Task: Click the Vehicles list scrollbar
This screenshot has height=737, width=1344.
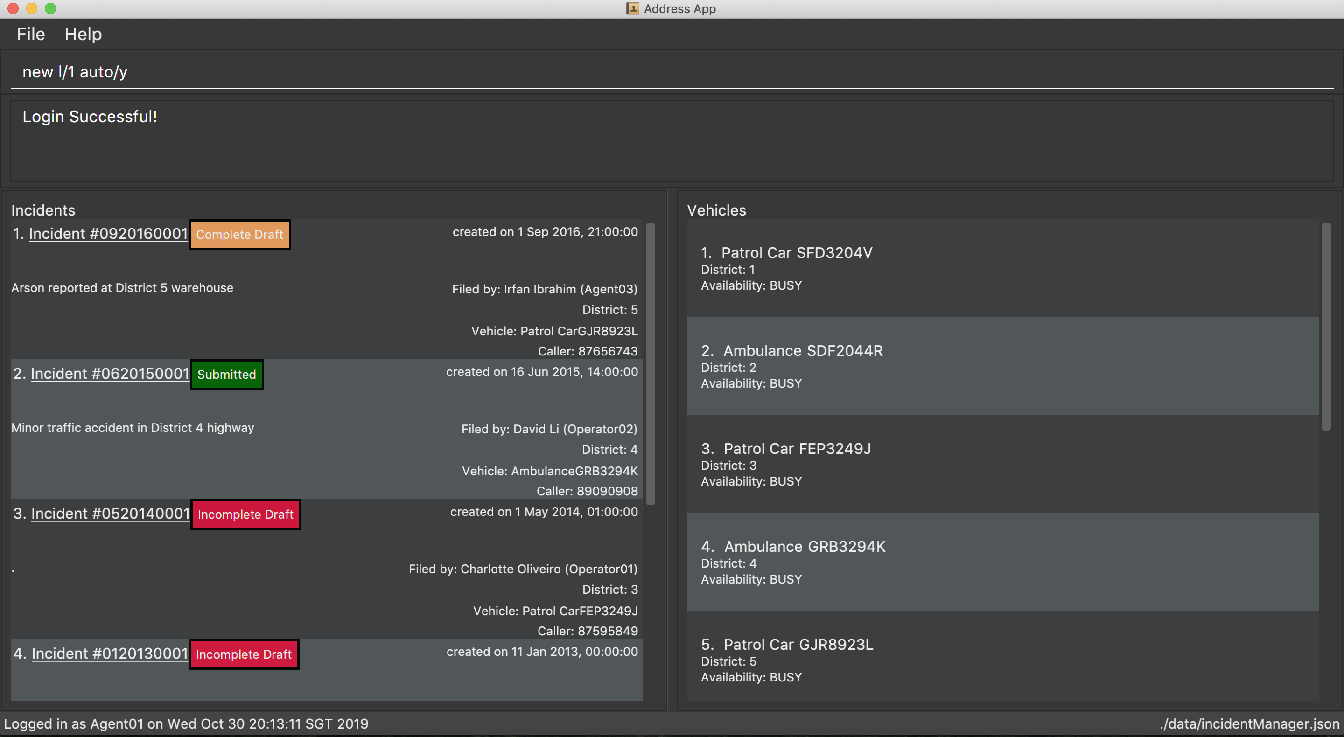Action: tap(1326, 327)
